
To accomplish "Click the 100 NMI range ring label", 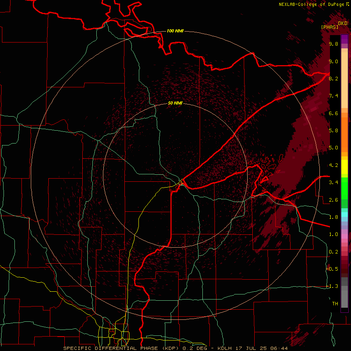I will [x=175, y=31].
